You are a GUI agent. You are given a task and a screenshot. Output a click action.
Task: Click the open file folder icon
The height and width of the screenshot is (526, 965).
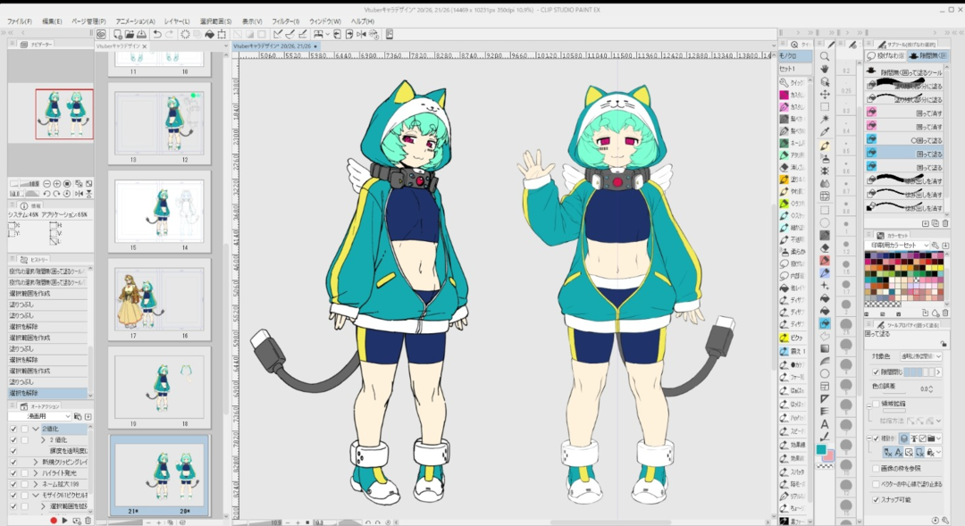pyautogui.click(x=129, y=34)
